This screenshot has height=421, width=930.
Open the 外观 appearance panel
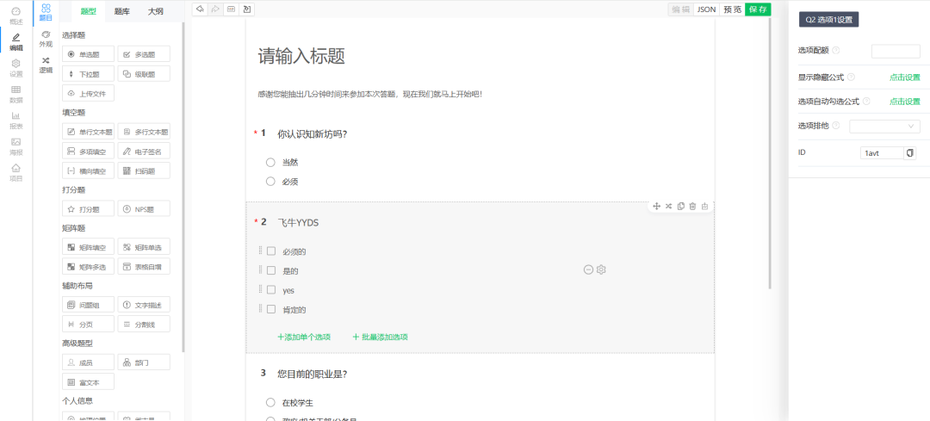46,39
